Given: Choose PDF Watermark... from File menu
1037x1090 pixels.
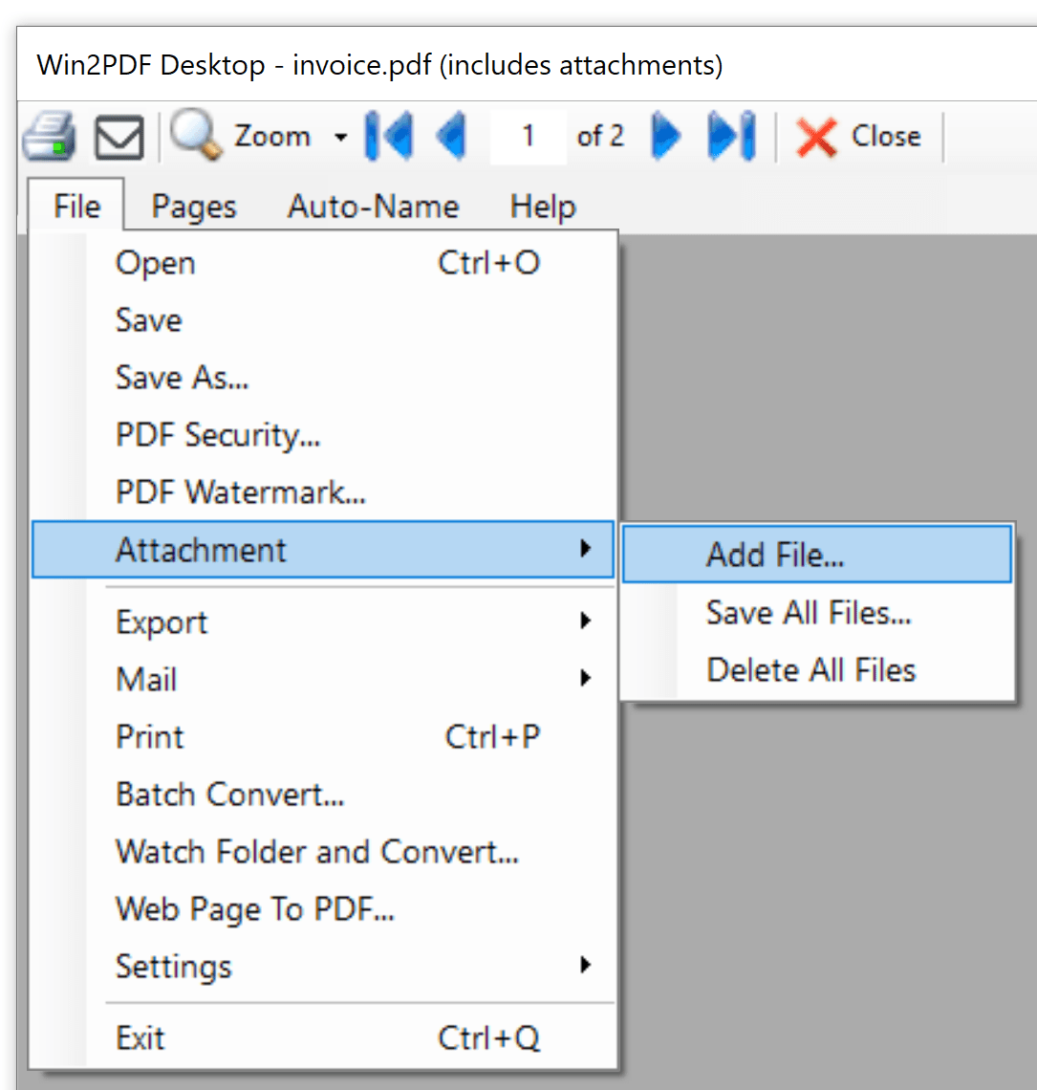Looking at the screenshot, I should (241, 492).
